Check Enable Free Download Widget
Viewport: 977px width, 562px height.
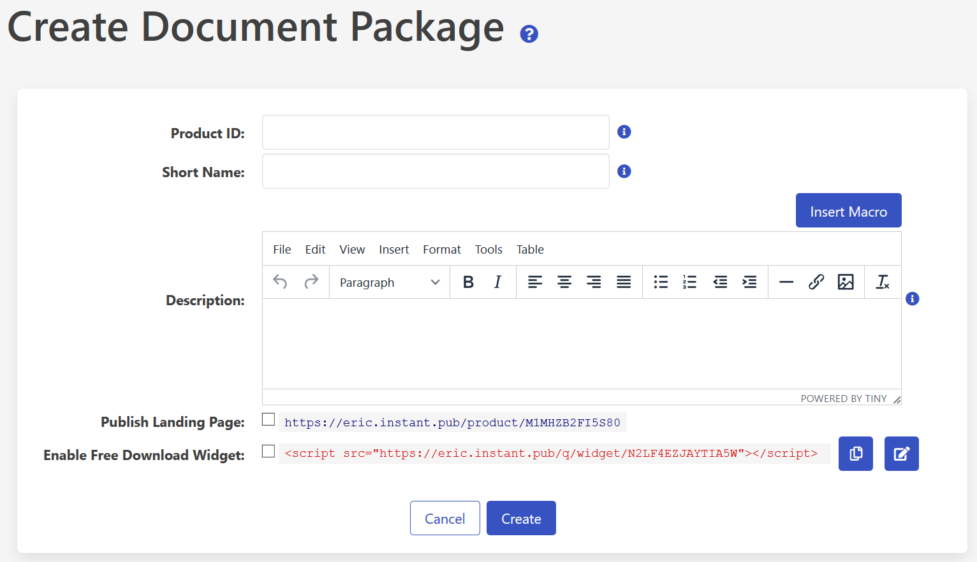pos(268,451)
